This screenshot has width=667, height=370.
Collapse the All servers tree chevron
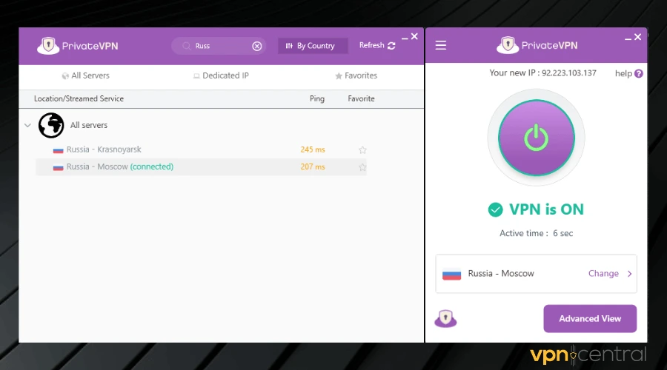[27, 126]
